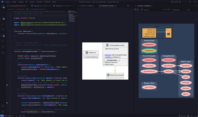Open the Bidirectional direction dropdown
Screen dimensions: 198x117
(178, 10)
